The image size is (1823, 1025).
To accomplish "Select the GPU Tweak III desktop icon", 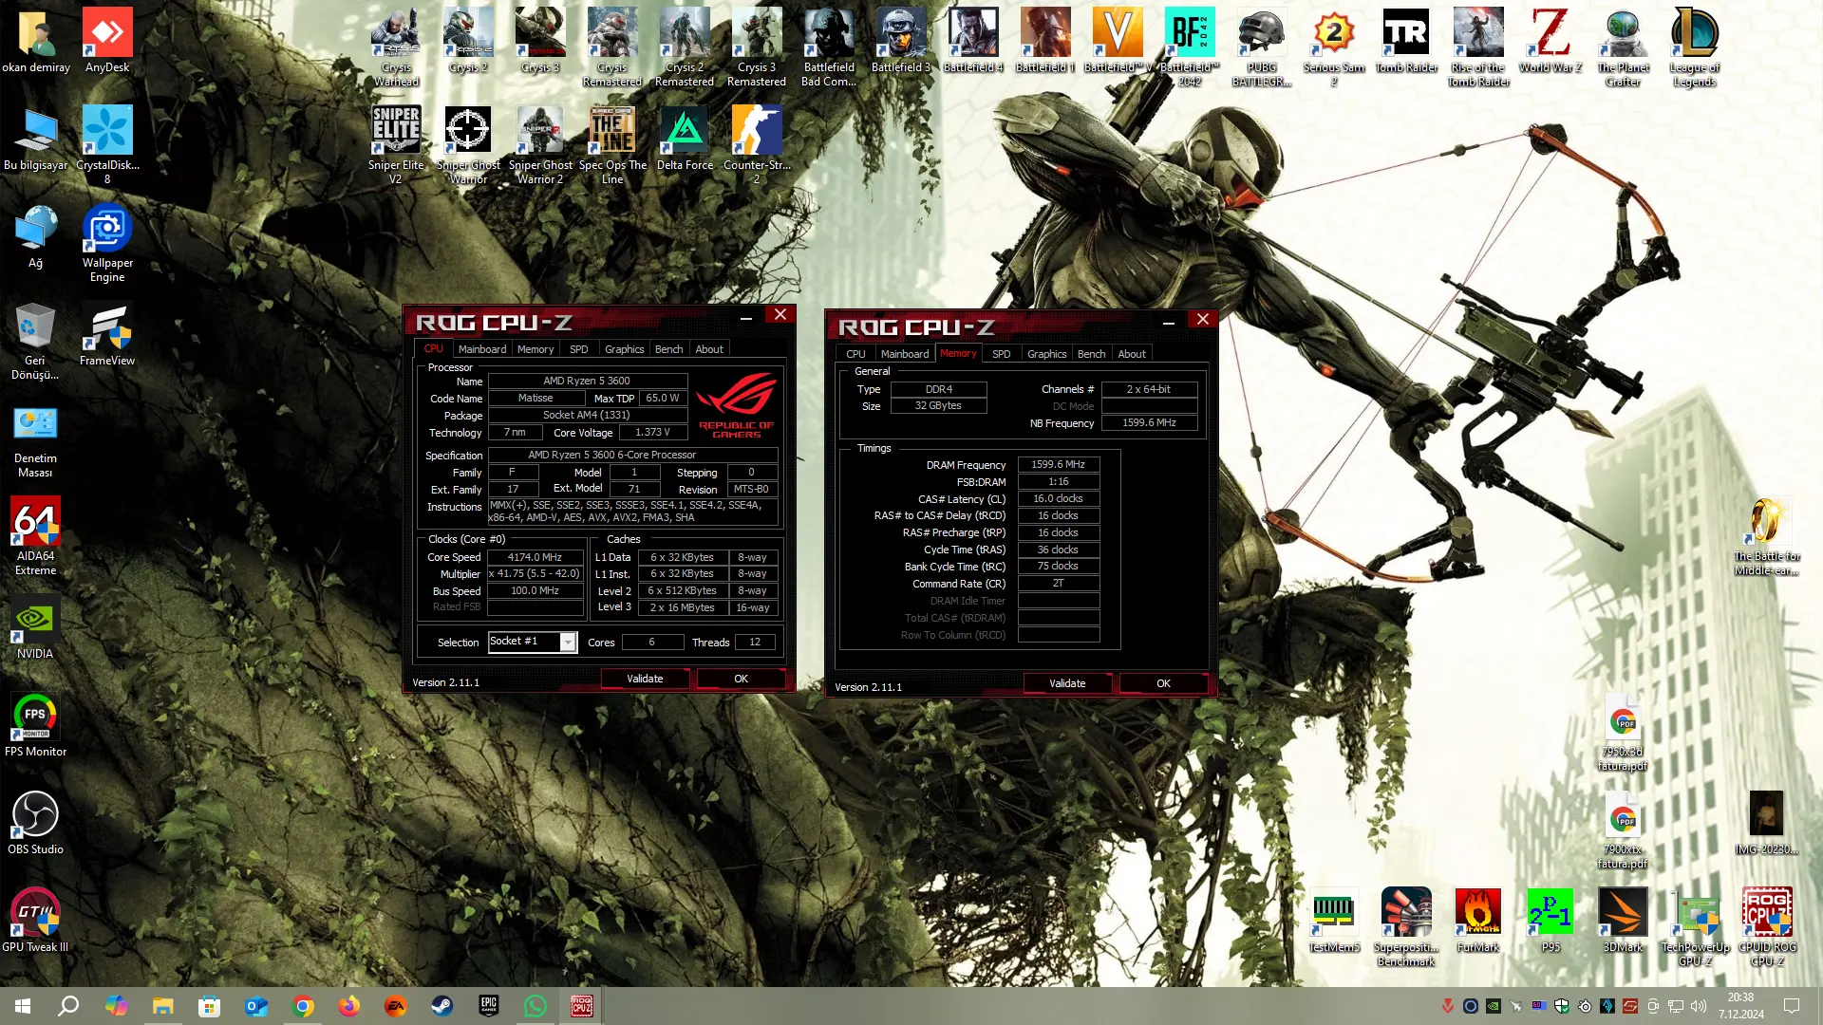I will click(35, 921).
